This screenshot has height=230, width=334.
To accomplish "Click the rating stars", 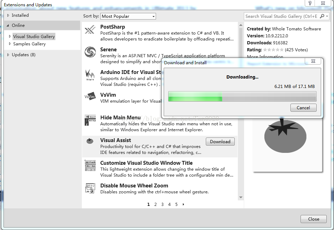I will coord(273,50).
